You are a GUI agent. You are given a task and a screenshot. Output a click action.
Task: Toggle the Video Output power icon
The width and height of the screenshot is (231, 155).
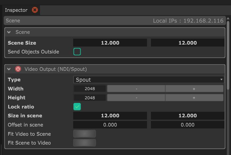[18, 69]
